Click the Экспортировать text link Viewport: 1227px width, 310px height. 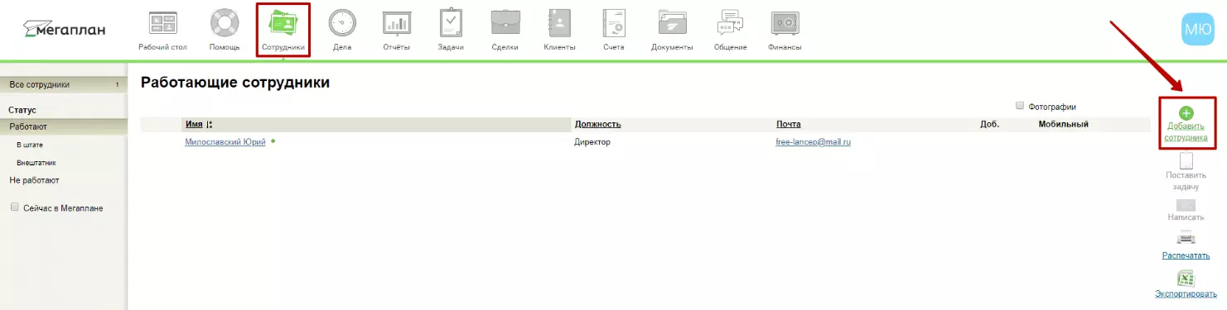coord(1186,293)
